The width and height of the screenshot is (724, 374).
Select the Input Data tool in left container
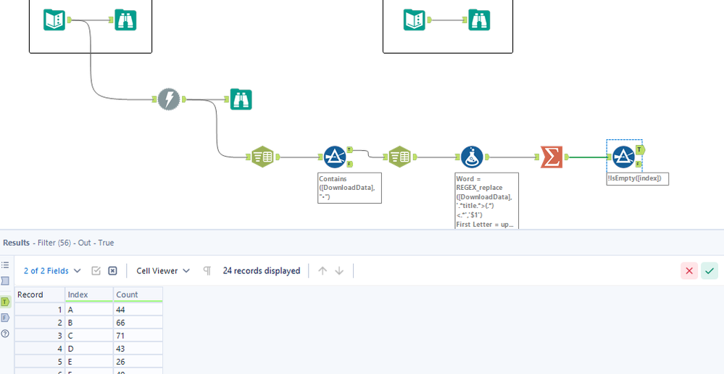coord(54,20)
